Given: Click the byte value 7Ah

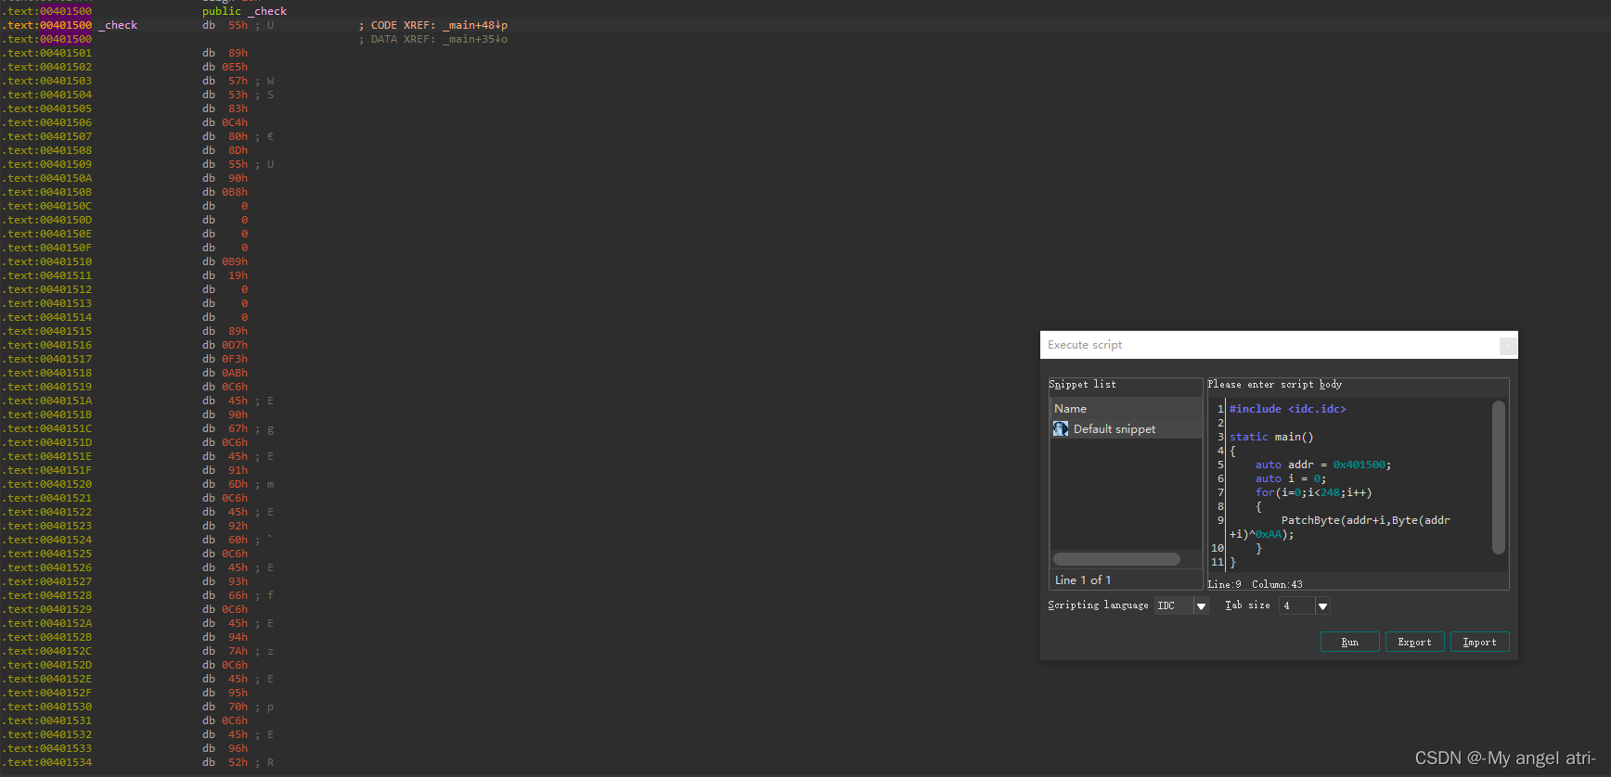Looking at the screenshot, I should [x=238, y=651].
